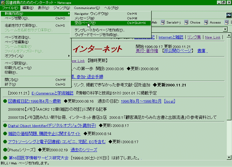Select メッセージ(M) menu item

111,18
